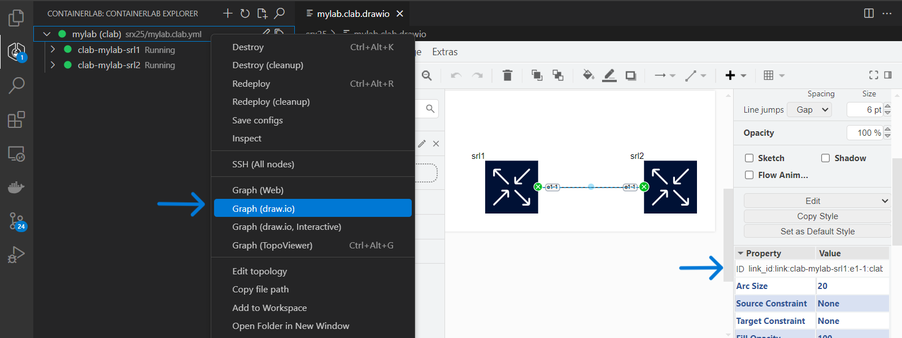Viewport: 902px width, 338px height.
Task: Choose Redeploy in the context menu
Action: coord(251,84)
